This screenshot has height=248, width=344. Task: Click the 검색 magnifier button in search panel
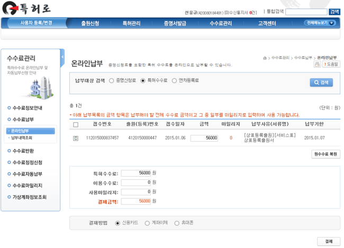321,82
